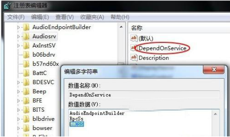Click the Description string value icon

134,57
